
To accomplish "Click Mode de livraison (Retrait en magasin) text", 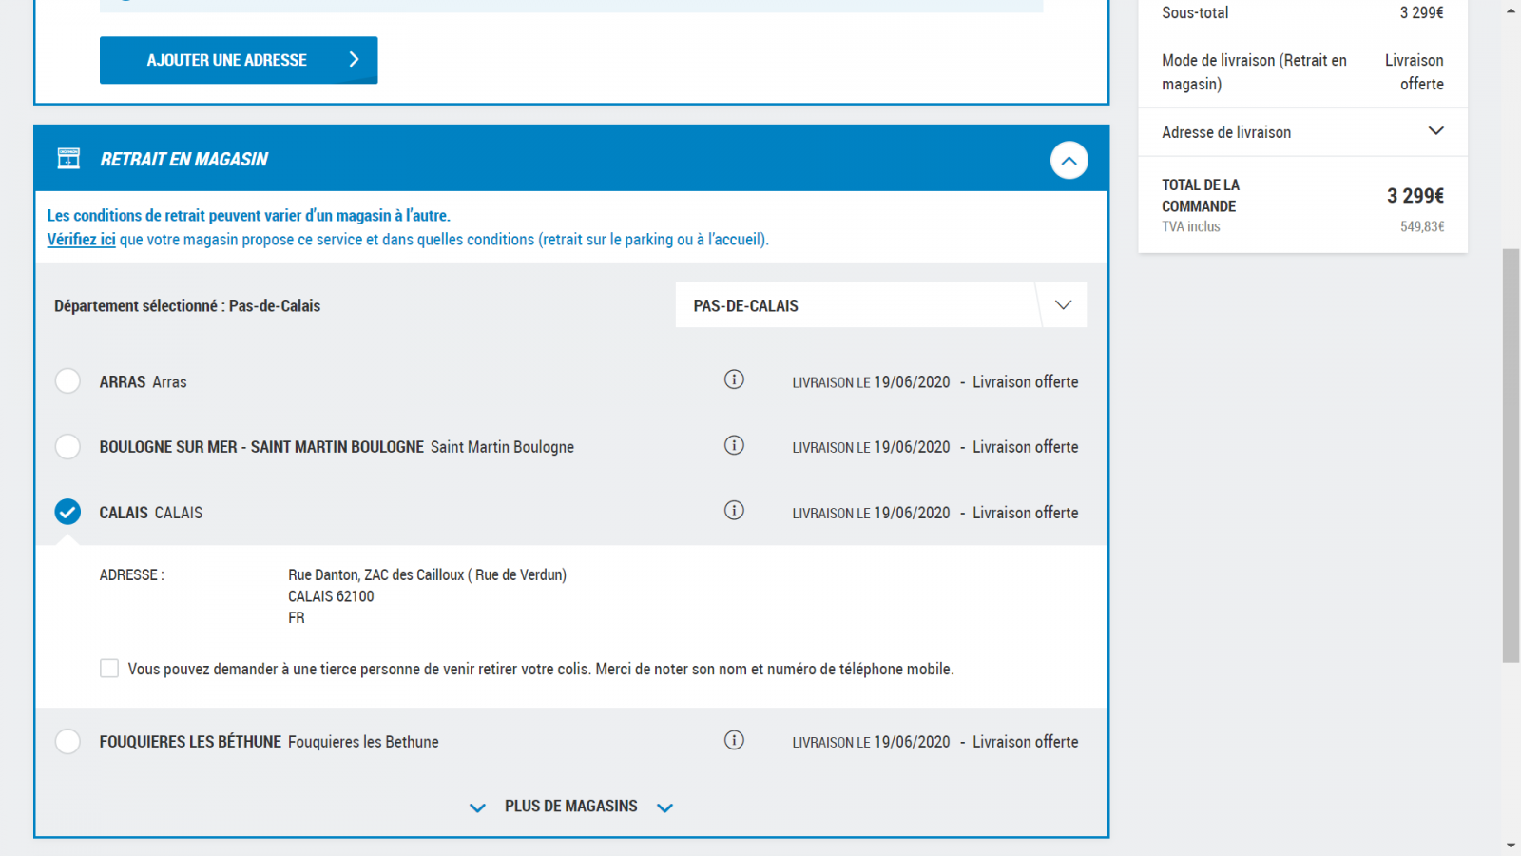I will click(1254, 72).
